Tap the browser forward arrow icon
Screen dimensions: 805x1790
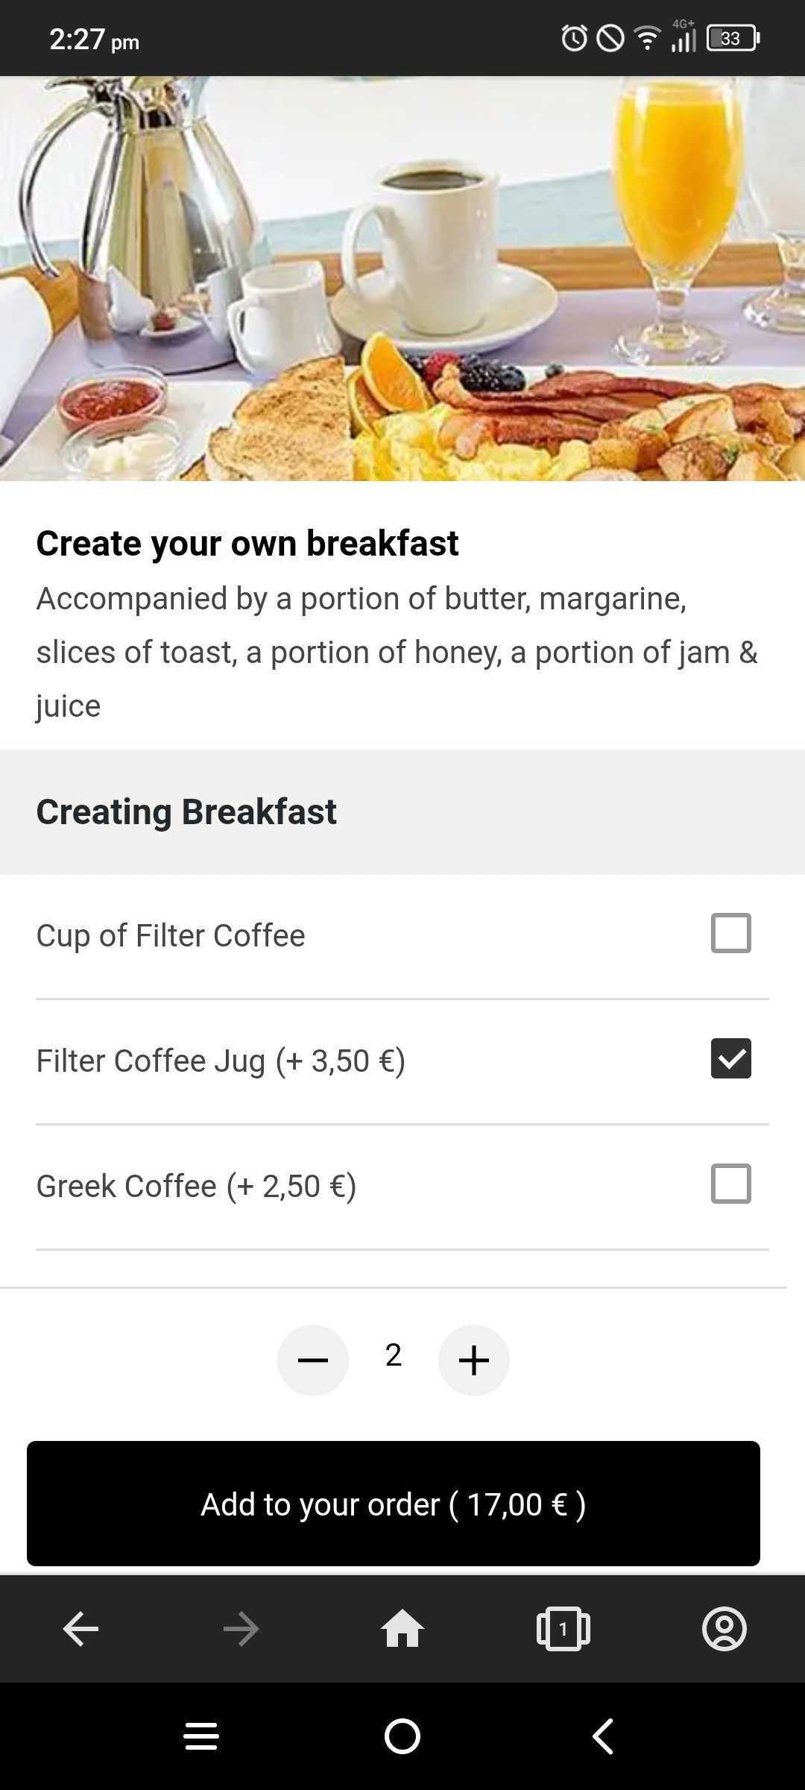pos(241,1629)
